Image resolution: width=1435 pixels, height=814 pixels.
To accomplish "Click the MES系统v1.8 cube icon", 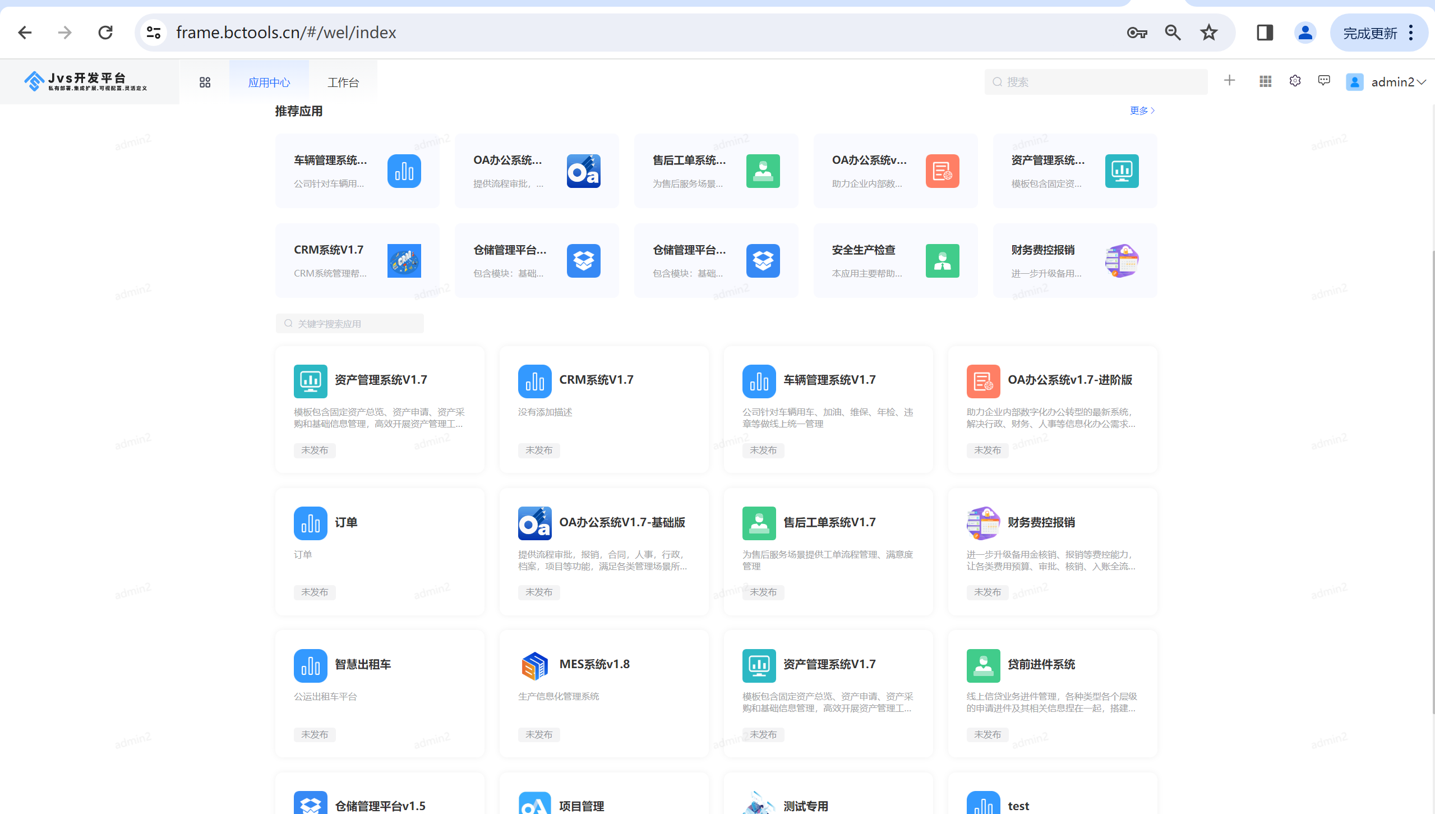I will 535,666.
